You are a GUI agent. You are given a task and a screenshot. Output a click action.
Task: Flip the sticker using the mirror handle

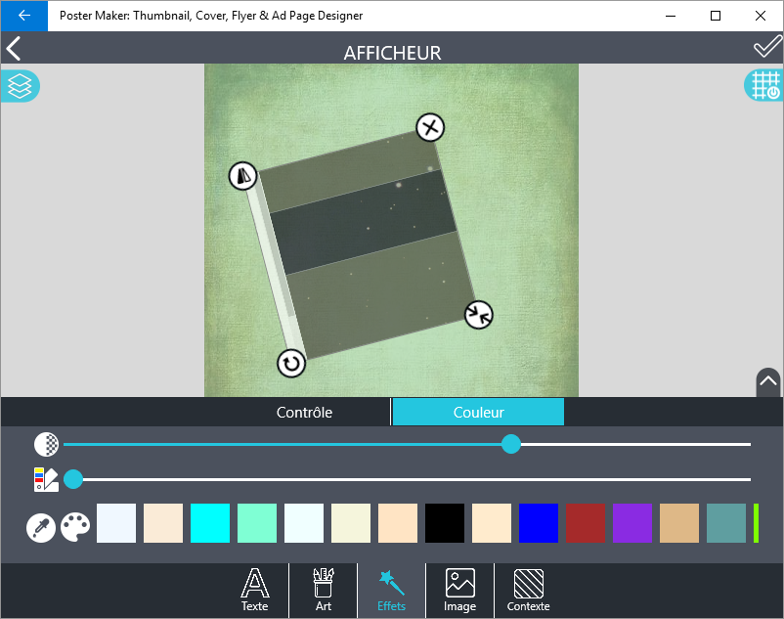(243, 176)
